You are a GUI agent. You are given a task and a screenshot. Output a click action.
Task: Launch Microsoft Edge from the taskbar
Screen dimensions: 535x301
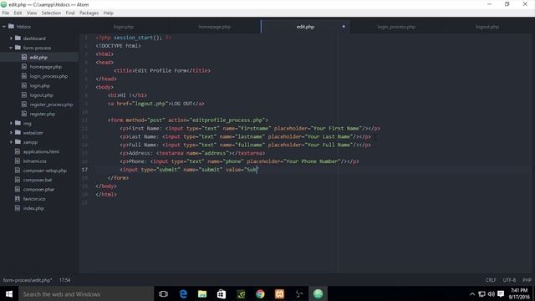(x=183, y=293)
